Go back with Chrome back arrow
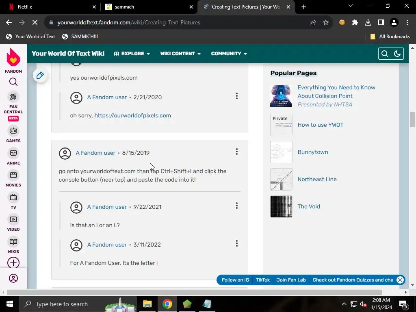This screenshot has height=312, width=416. (x=9, y=23)
